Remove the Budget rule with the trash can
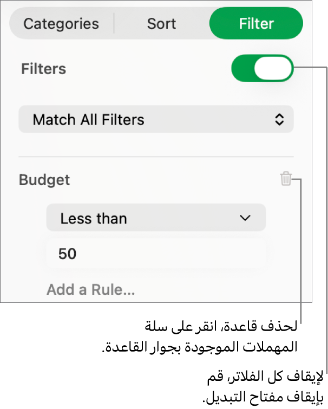328x409 pixels. (x=286, y=179)
